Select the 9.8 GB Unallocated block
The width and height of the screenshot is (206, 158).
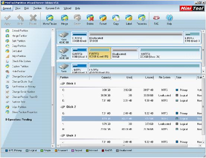(125, 53)
